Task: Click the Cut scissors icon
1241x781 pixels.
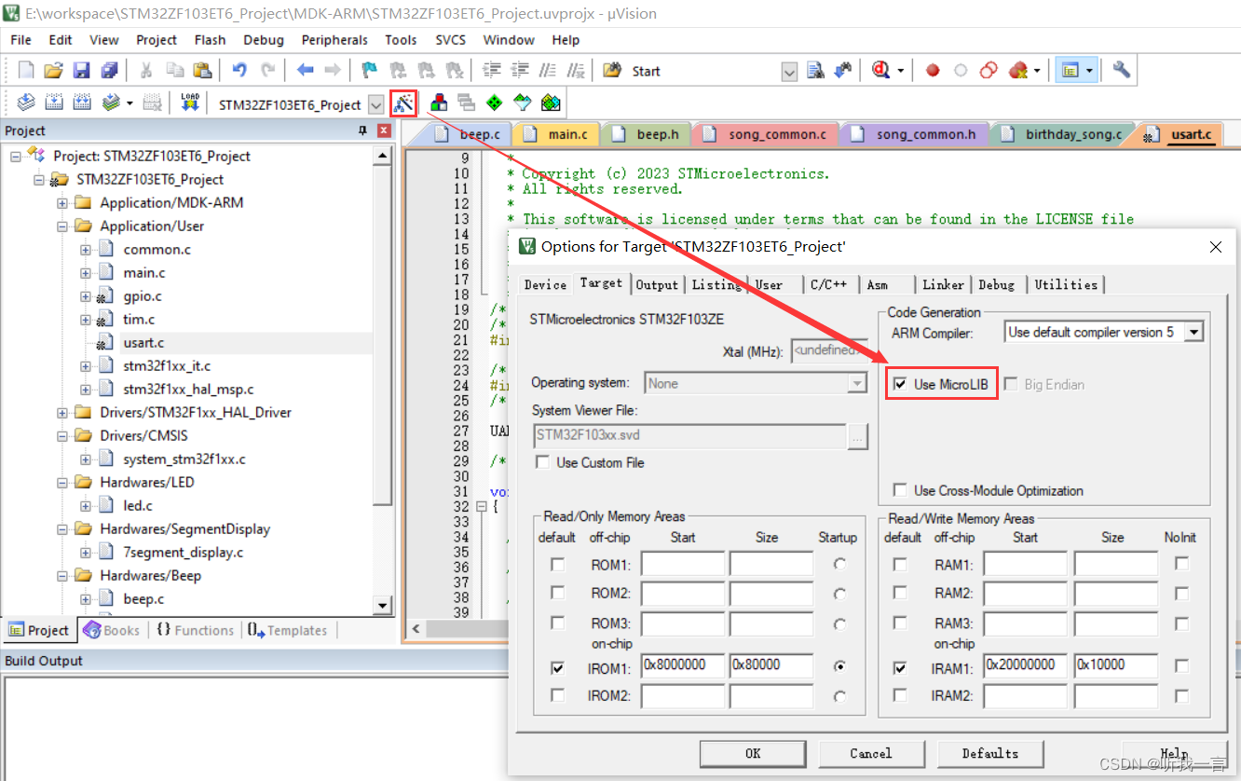Action: point(146,71)
